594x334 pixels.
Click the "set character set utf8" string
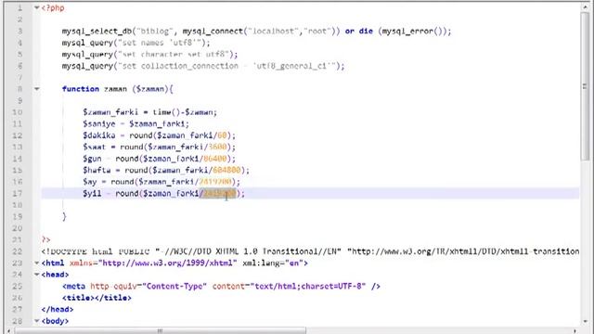174,54
